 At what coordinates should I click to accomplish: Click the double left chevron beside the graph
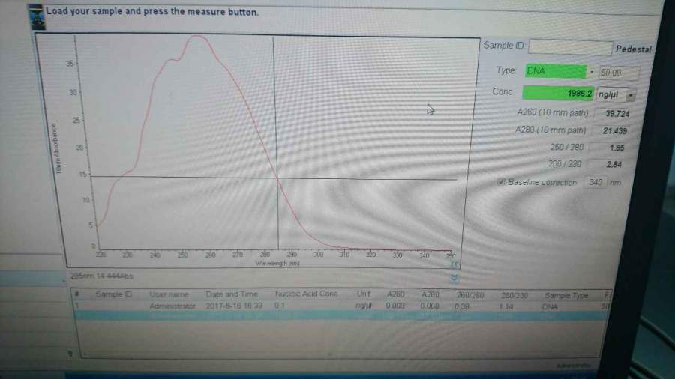(454, 264)
